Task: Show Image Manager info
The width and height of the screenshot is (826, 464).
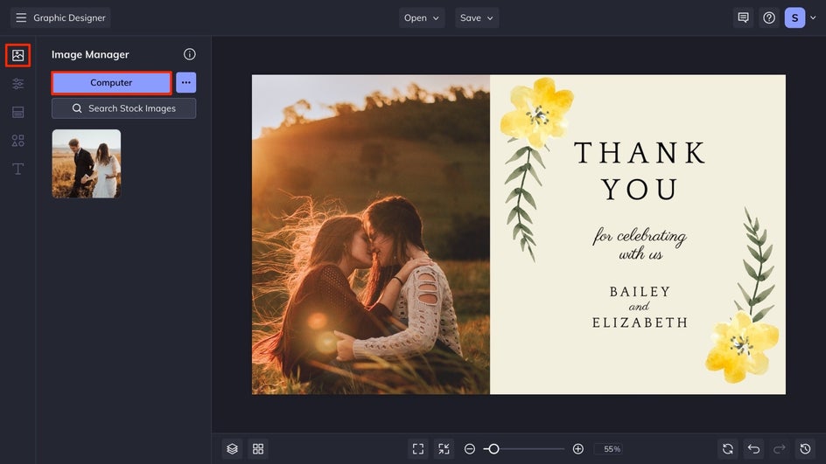Action: tap(190, 54)
